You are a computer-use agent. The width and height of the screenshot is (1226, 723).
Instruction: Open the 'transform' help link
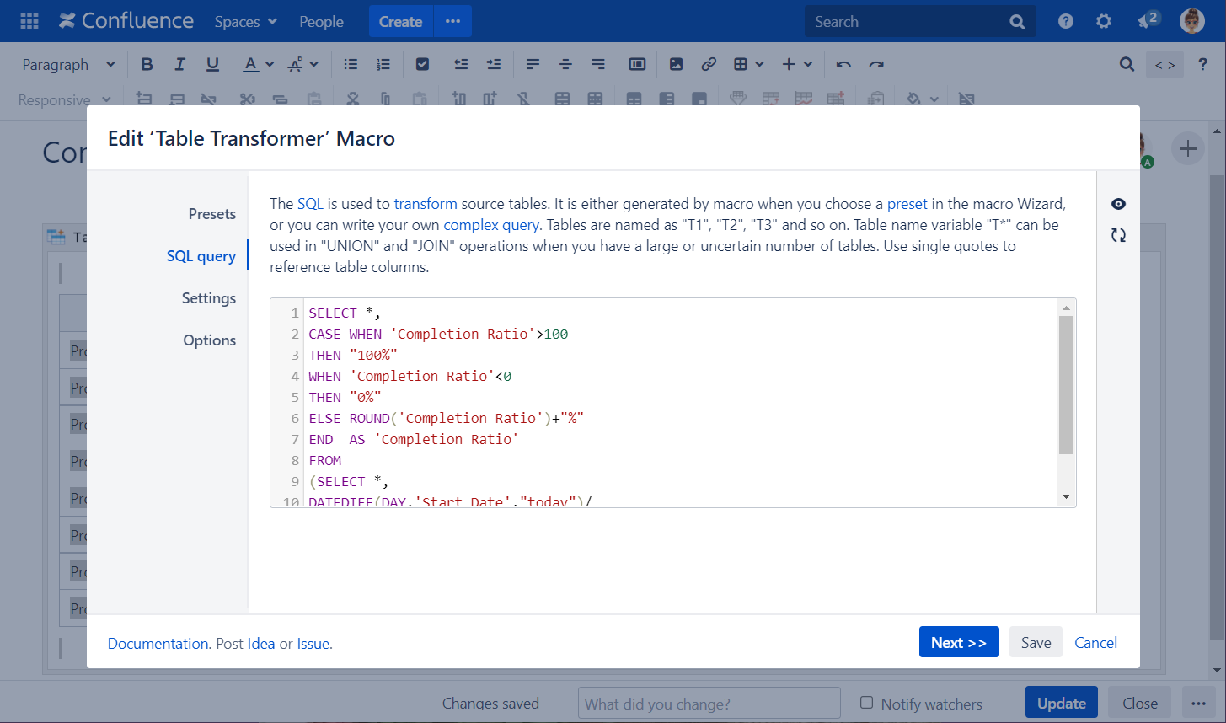(x=426, y=204)
